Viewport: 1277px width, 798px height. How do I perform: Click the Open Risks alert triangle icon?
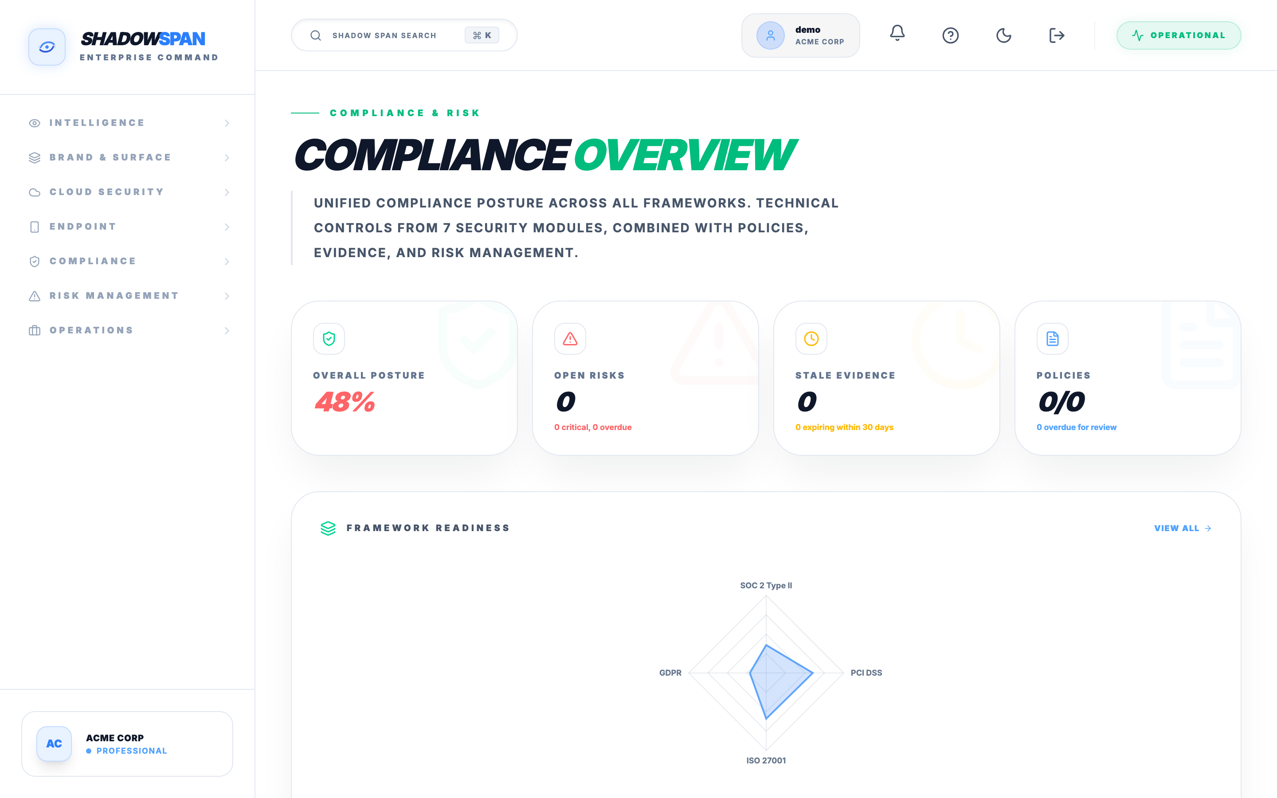[570, 338]
